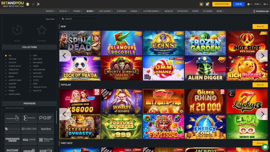Click the providers list scrollbar
This screenshot has height=152, width=270.
click(x=56, y=117)
